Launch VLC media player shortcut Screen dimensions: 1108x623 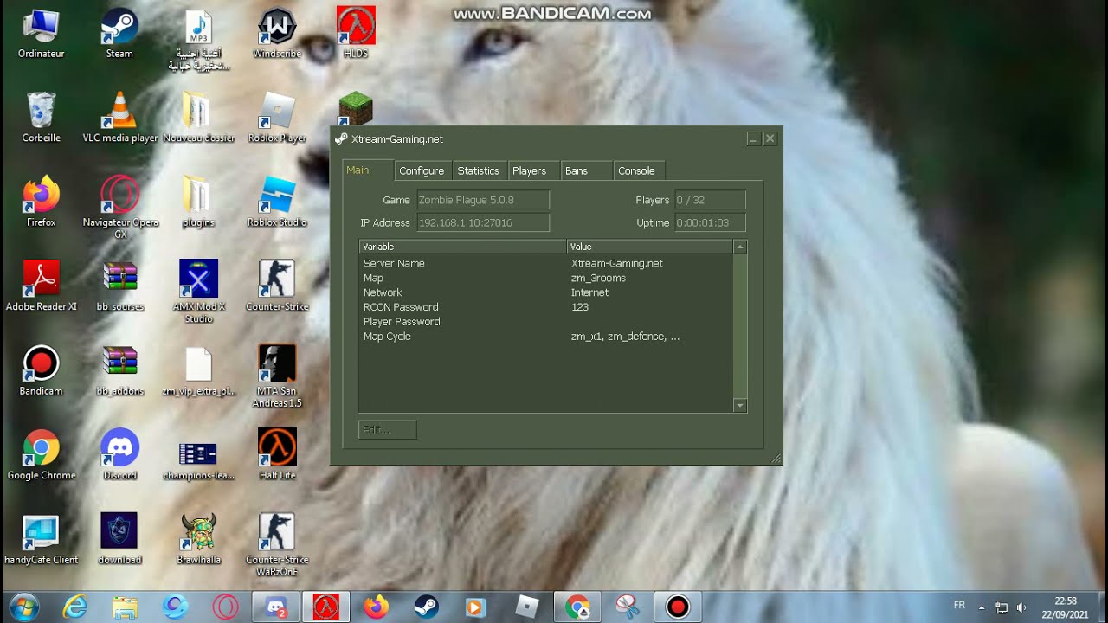click(119, 117)
